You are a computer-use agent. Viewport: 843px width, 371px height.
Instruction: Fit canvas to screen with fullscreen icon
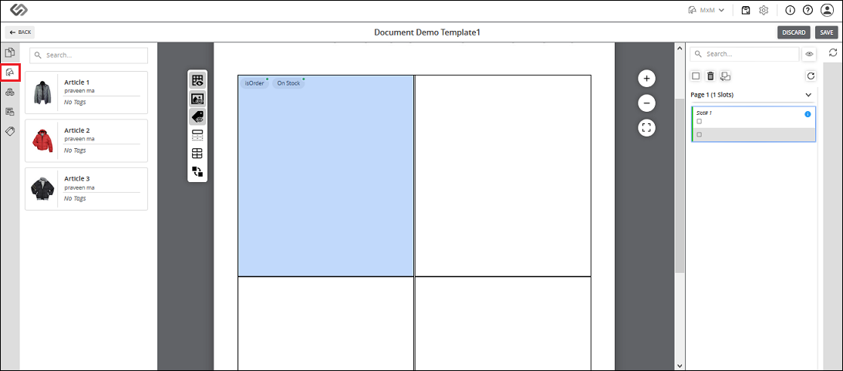click(646, 128)
